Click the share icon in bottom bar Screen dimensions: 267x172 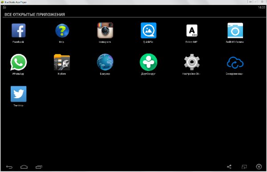pos(229,167)
